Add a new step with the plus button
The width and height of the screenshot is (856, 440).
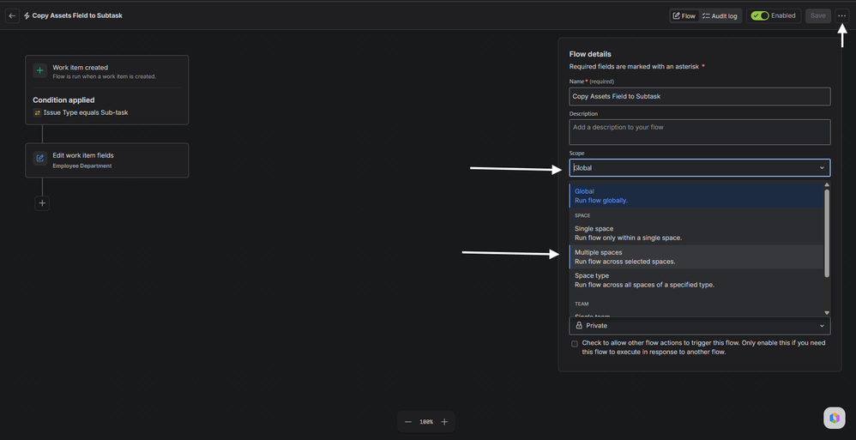point(42,203)
